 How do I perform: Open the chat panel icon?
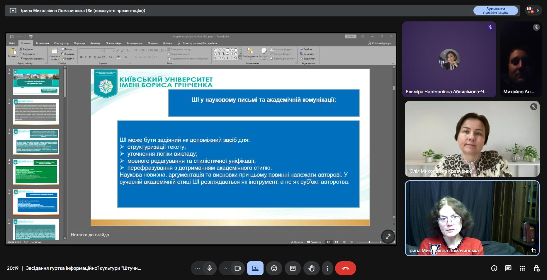point(508,268)
